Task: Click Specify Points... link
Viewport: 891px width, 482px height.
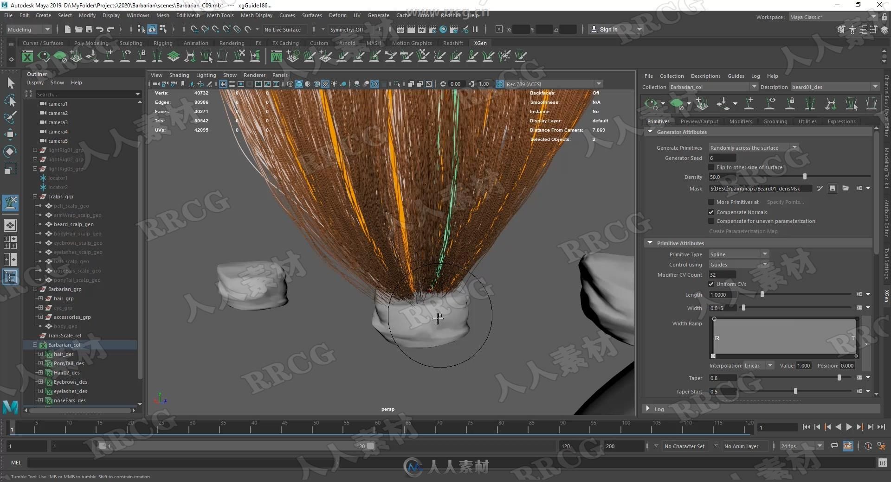Action: [x=785, y=202]
